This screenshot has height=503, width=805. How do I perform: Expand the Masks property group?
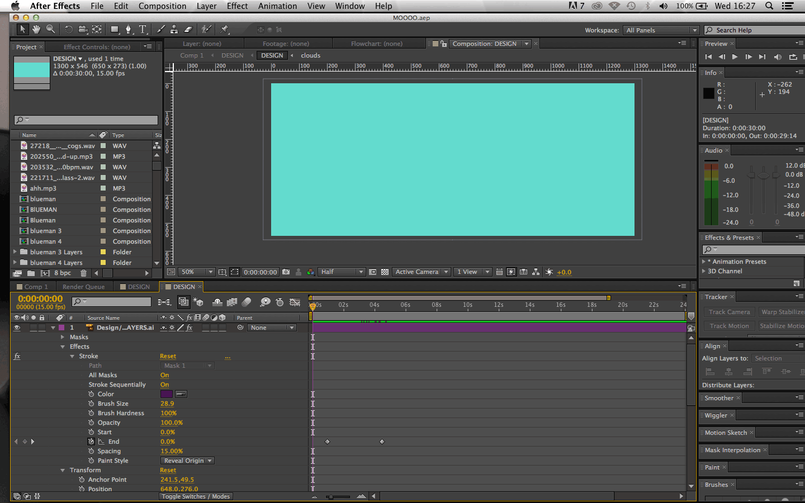click(63, 337)
